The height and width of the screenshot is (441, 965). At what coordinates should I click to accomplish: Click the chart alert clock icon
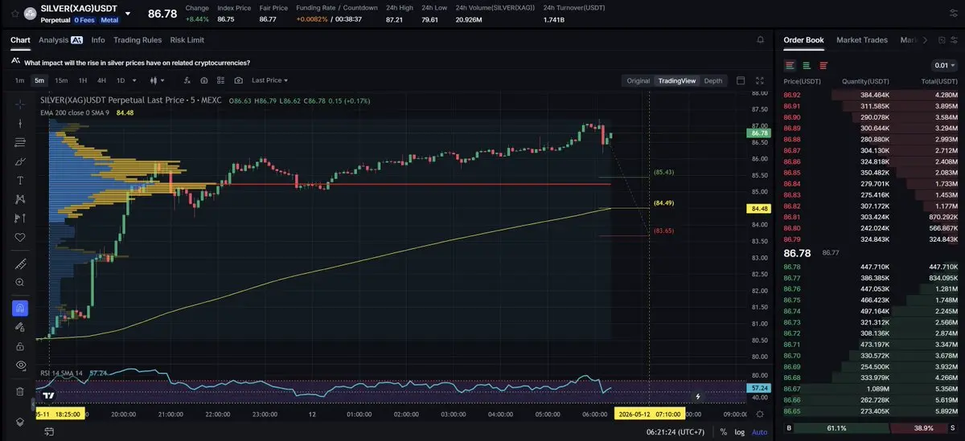pyautogui.click(x=204, y=80)
